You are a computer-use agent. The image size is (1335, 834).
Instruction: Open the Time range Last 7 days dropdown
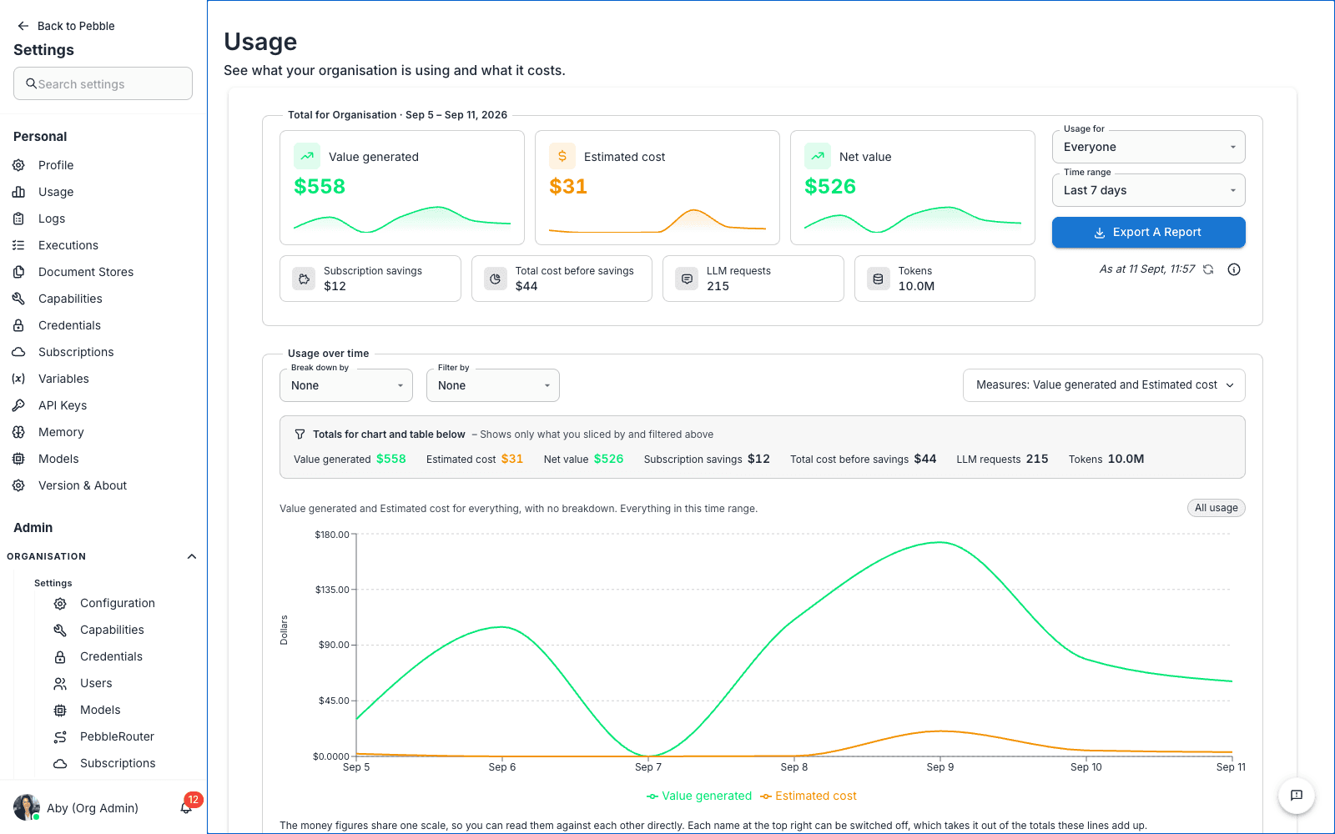point(1149,190)
